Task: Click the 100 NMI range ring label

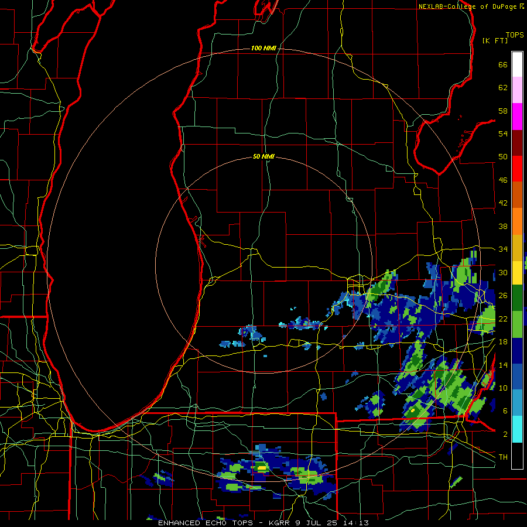Action: [263, 49]
